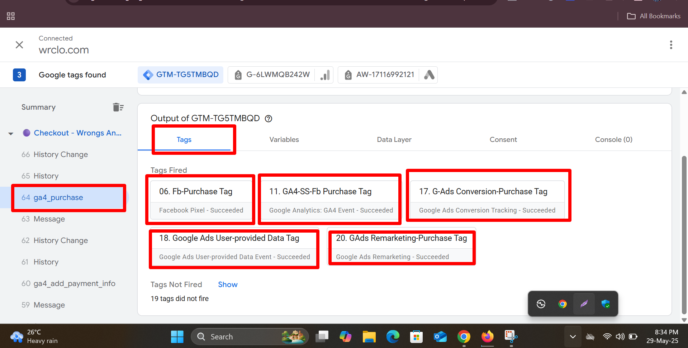
Task: Expand the system tray hidden icons chevron
Action: 573,337
